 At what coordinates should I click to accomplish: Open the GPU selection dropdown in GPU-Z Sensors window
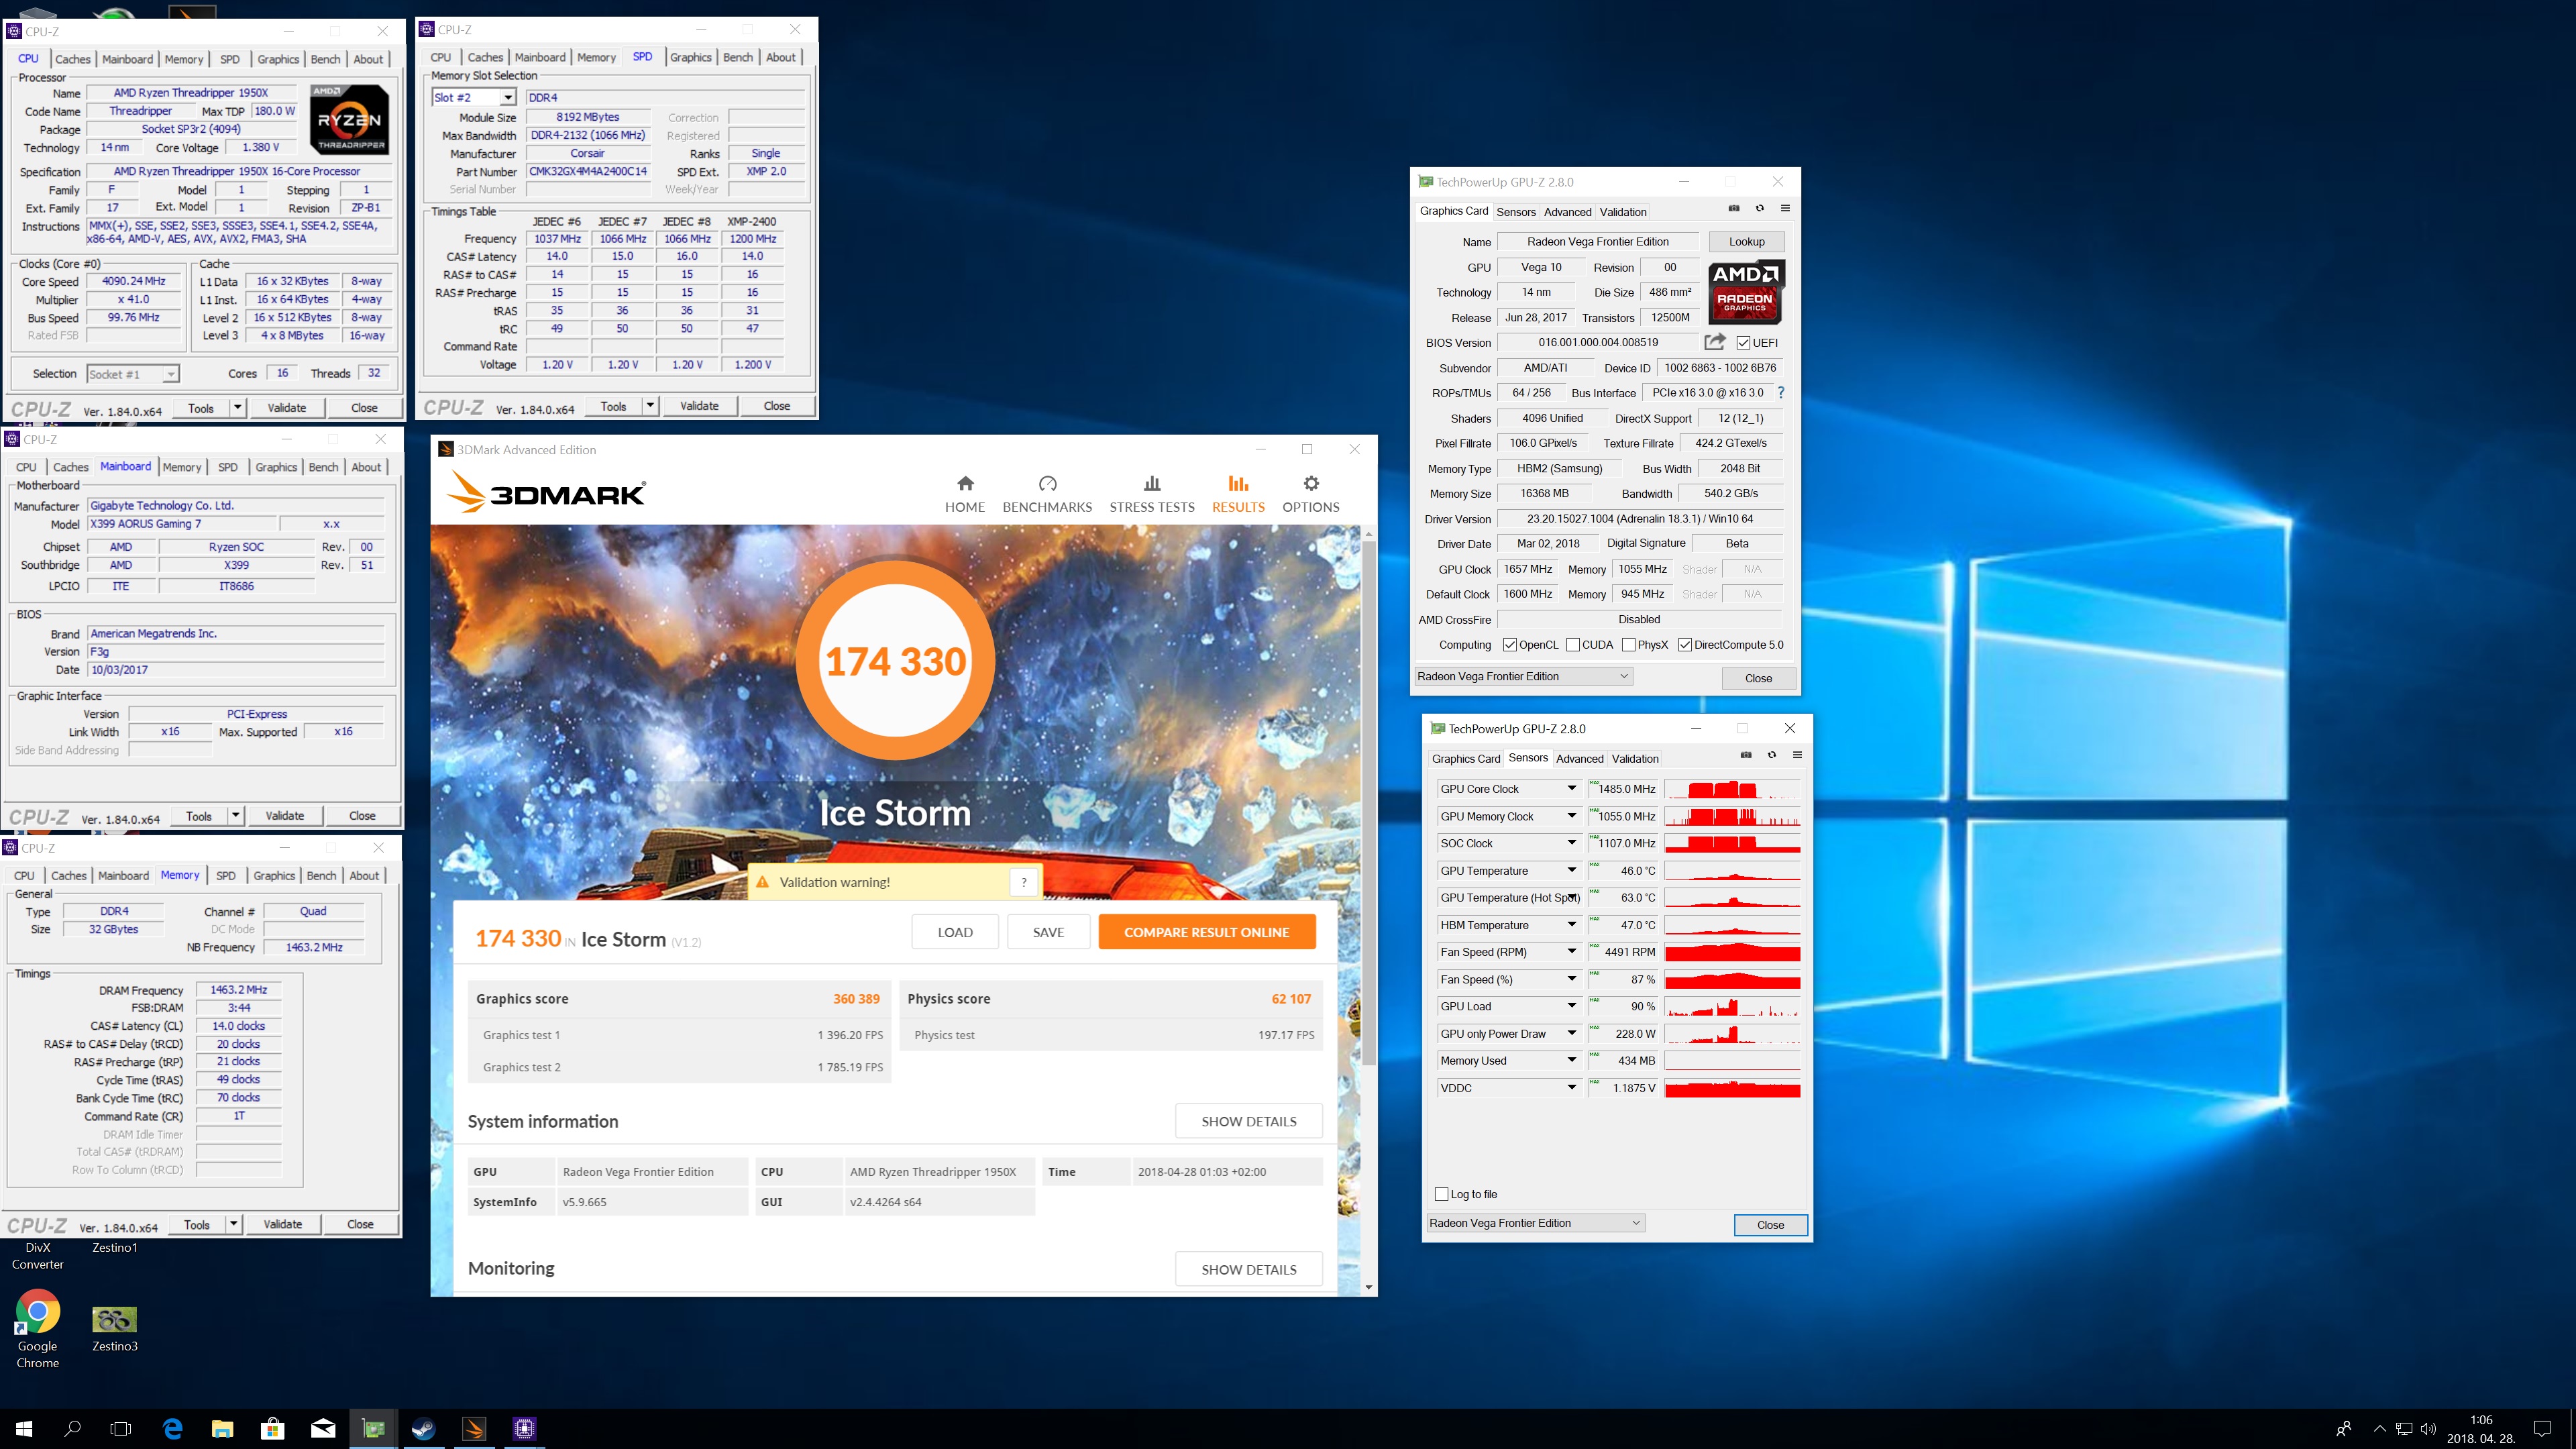pos(1535,1223)
